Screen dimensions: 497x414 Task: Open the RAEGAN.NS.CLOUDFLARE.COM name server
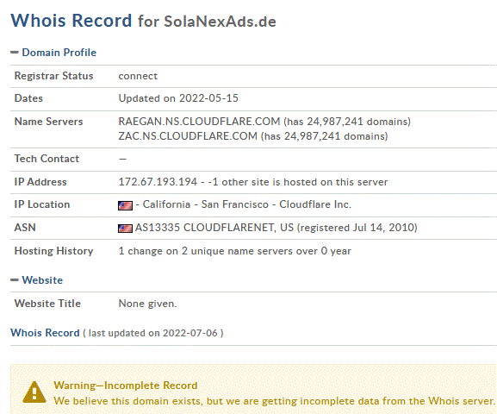pyautogui.click(x=199, y=122)
